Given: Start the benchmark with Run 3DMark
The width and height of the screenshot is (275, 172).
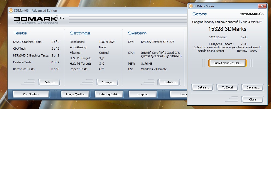Looking at the screenshot, I should (x=31, y=94).
